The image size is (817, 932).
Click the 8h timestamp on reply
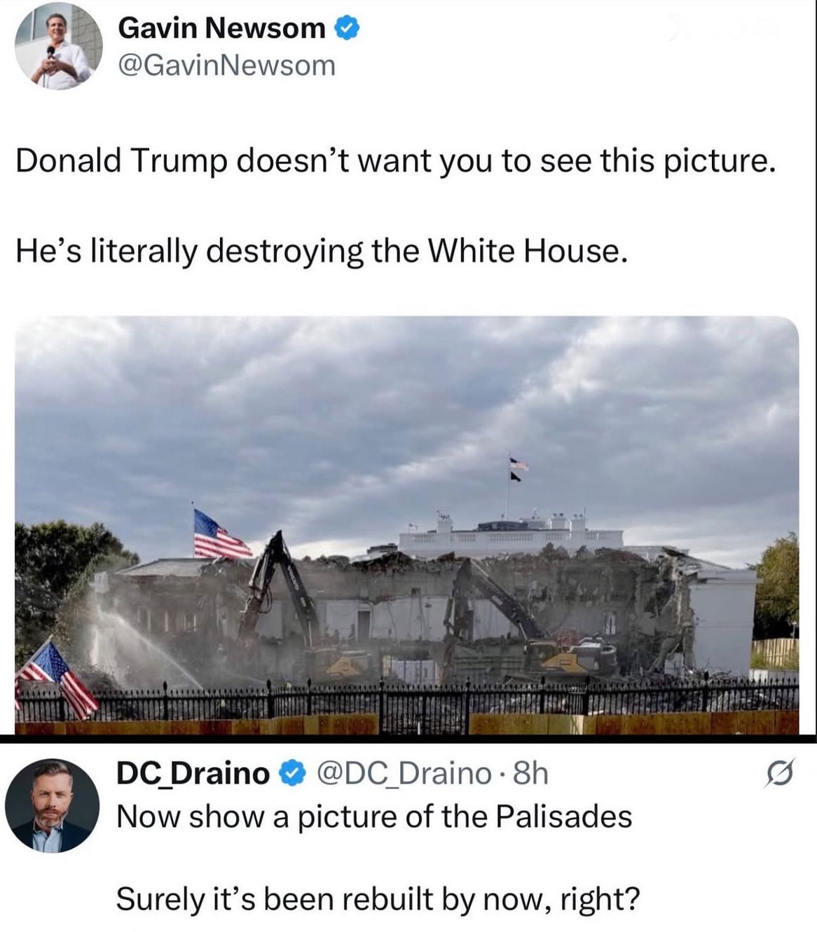point(530,774)
